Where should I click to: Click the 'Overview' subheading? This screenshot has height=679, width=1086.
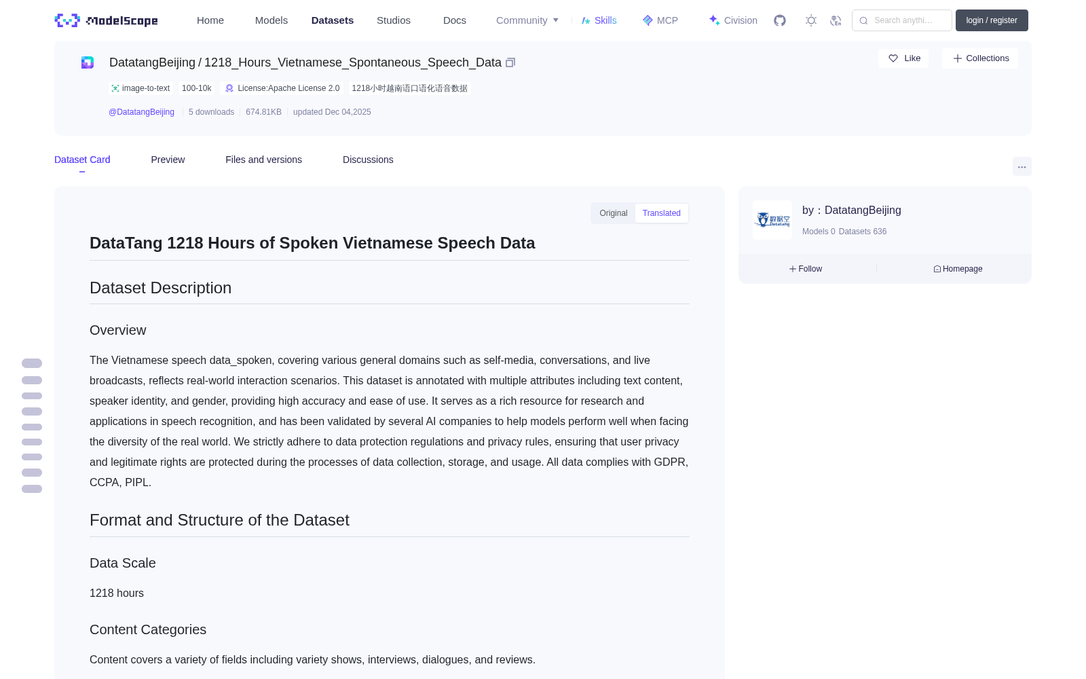(x=118, y=330)
